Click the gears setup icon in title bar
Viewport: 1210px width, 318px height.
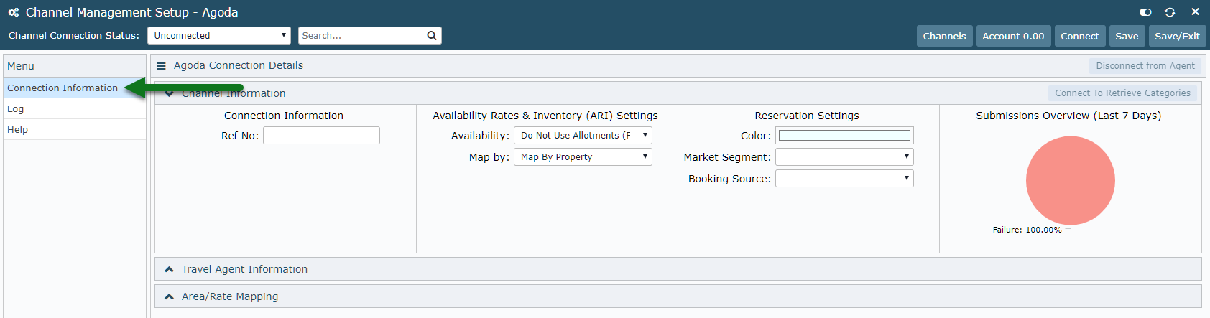click(x=14, y=12)
